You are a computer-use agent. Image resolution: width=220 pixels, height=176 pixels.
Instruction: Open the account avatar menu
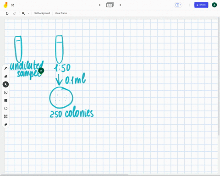tap(214, 5)
